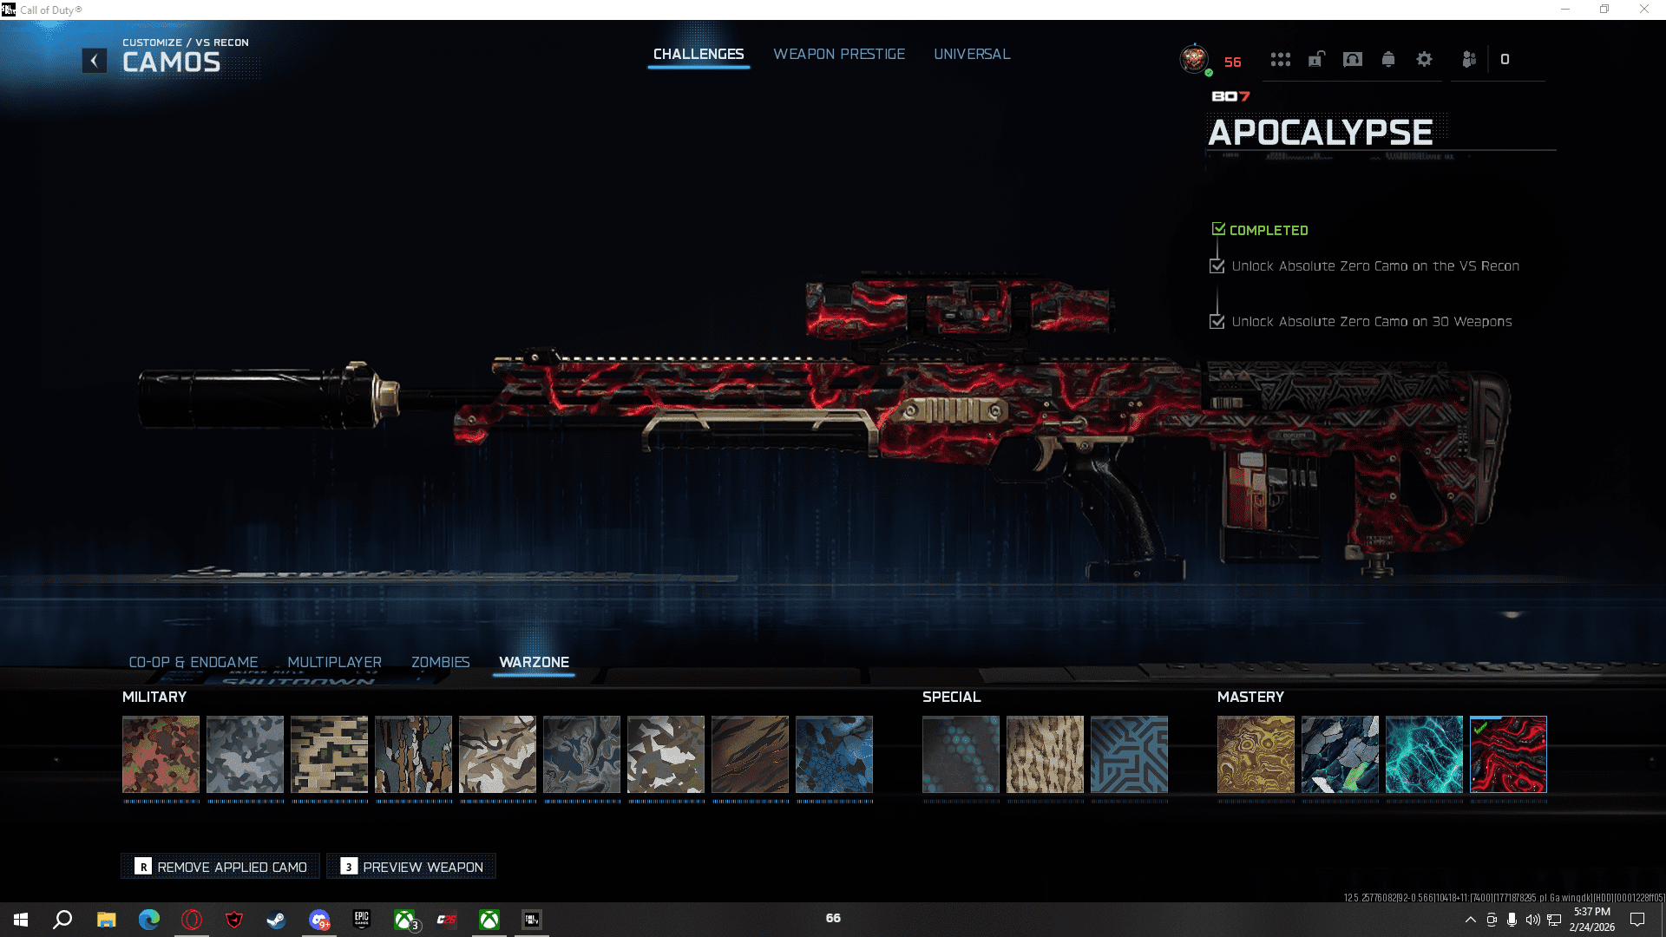
Task: Click Unlock Absolute Zero on 30 Weapons checkbox
Action: point(1217,322)
